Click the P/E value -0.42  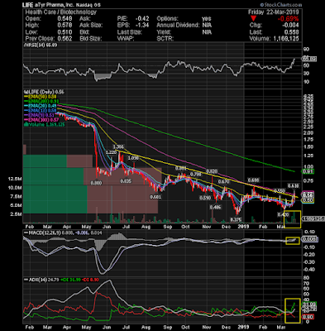click(142, 18)
